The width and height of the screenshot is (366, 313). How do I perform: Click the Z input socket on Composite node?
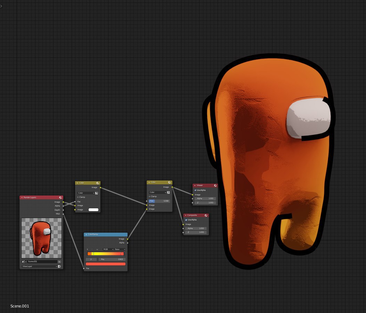pyautogui.click(x=183, y=232)
